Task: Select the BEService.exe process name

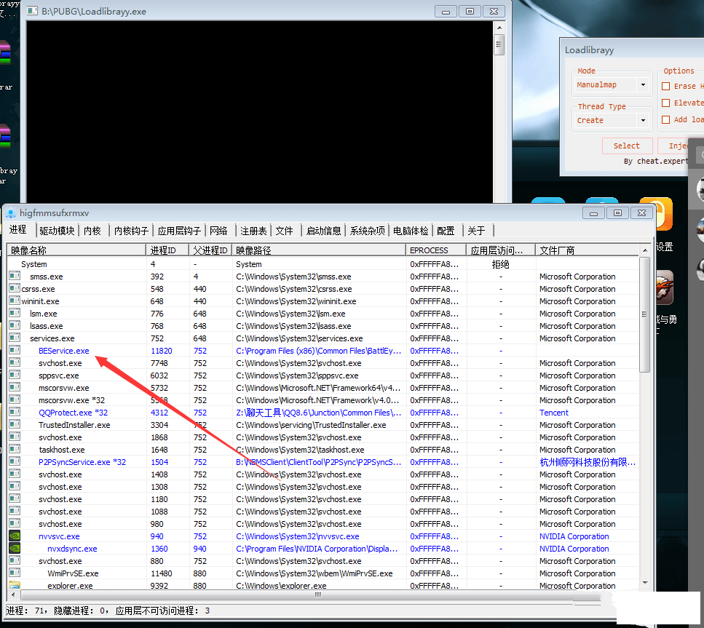Action: pos(64,351)
